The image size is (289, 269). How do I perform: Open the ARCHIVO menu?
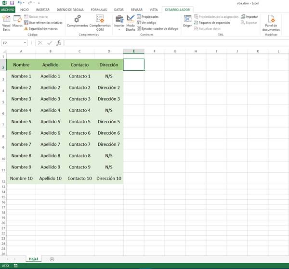click(x=8, y=10)
